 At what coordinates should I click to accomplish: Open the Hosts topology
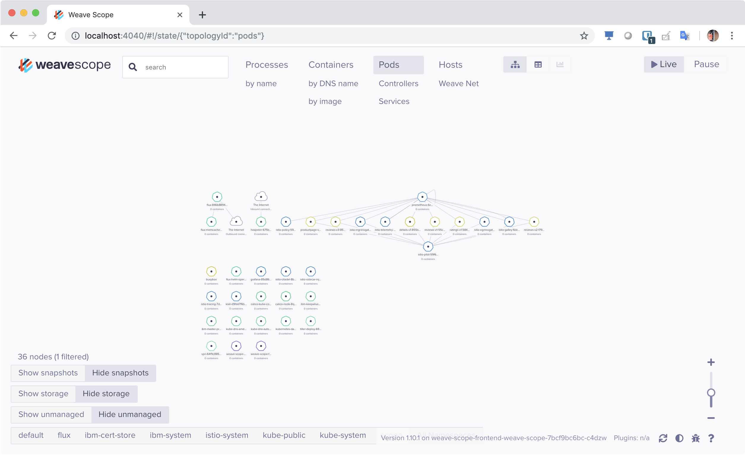tap(451, 65)
